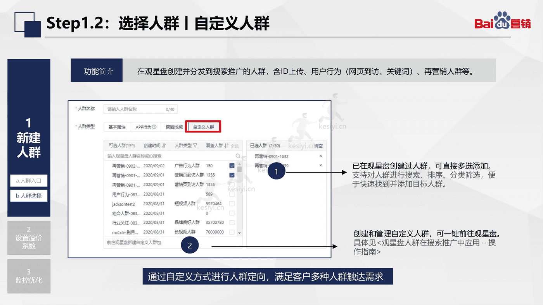Click the 2 设置溢价系数 step block

point(29,238)
